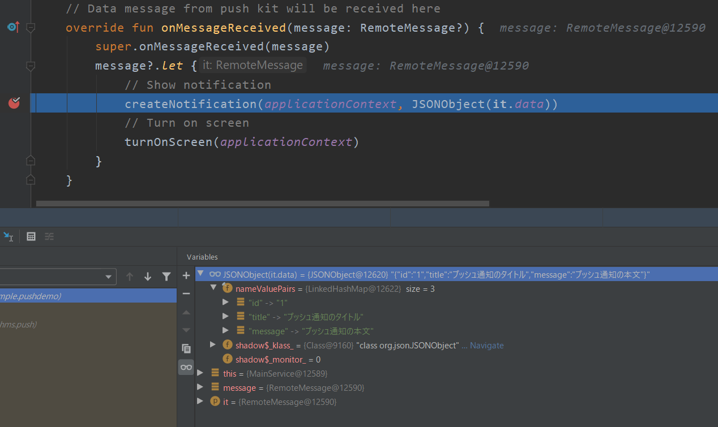
Task: Fold the onMessageReceived function in gutter
Action: (x=31, y=27)
